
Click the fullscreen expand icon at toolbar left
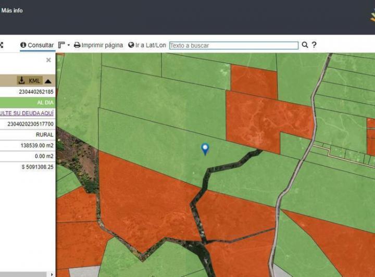pos(1,45)
